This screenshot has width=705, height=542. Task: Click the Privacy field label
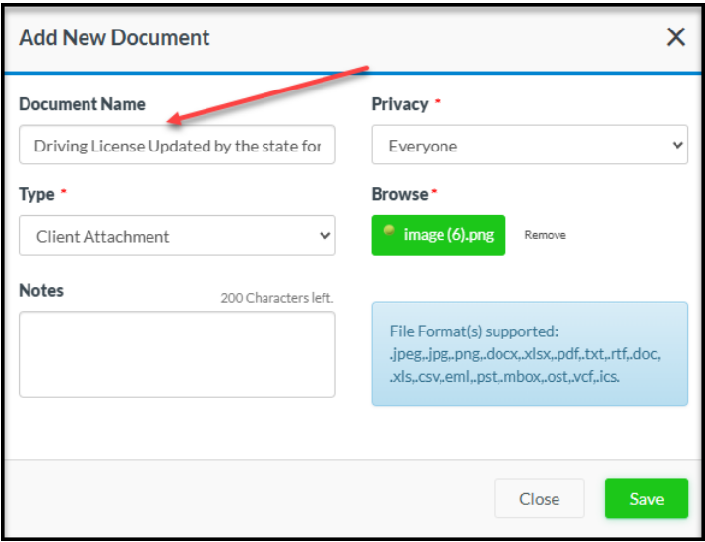[399, 104]
